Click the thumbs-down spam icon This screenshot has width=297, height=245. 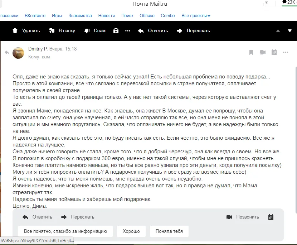[87, 31]
